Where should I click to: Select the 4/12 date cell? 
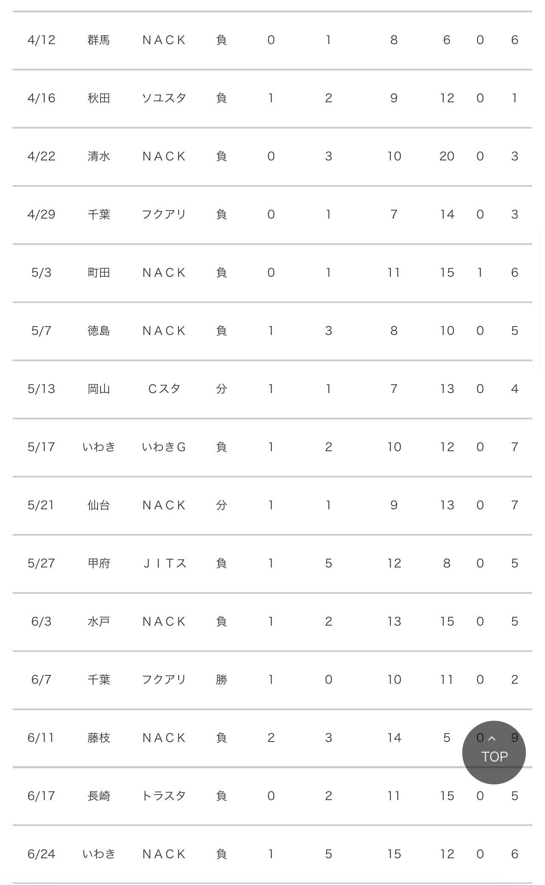click(x=41, y=40)
